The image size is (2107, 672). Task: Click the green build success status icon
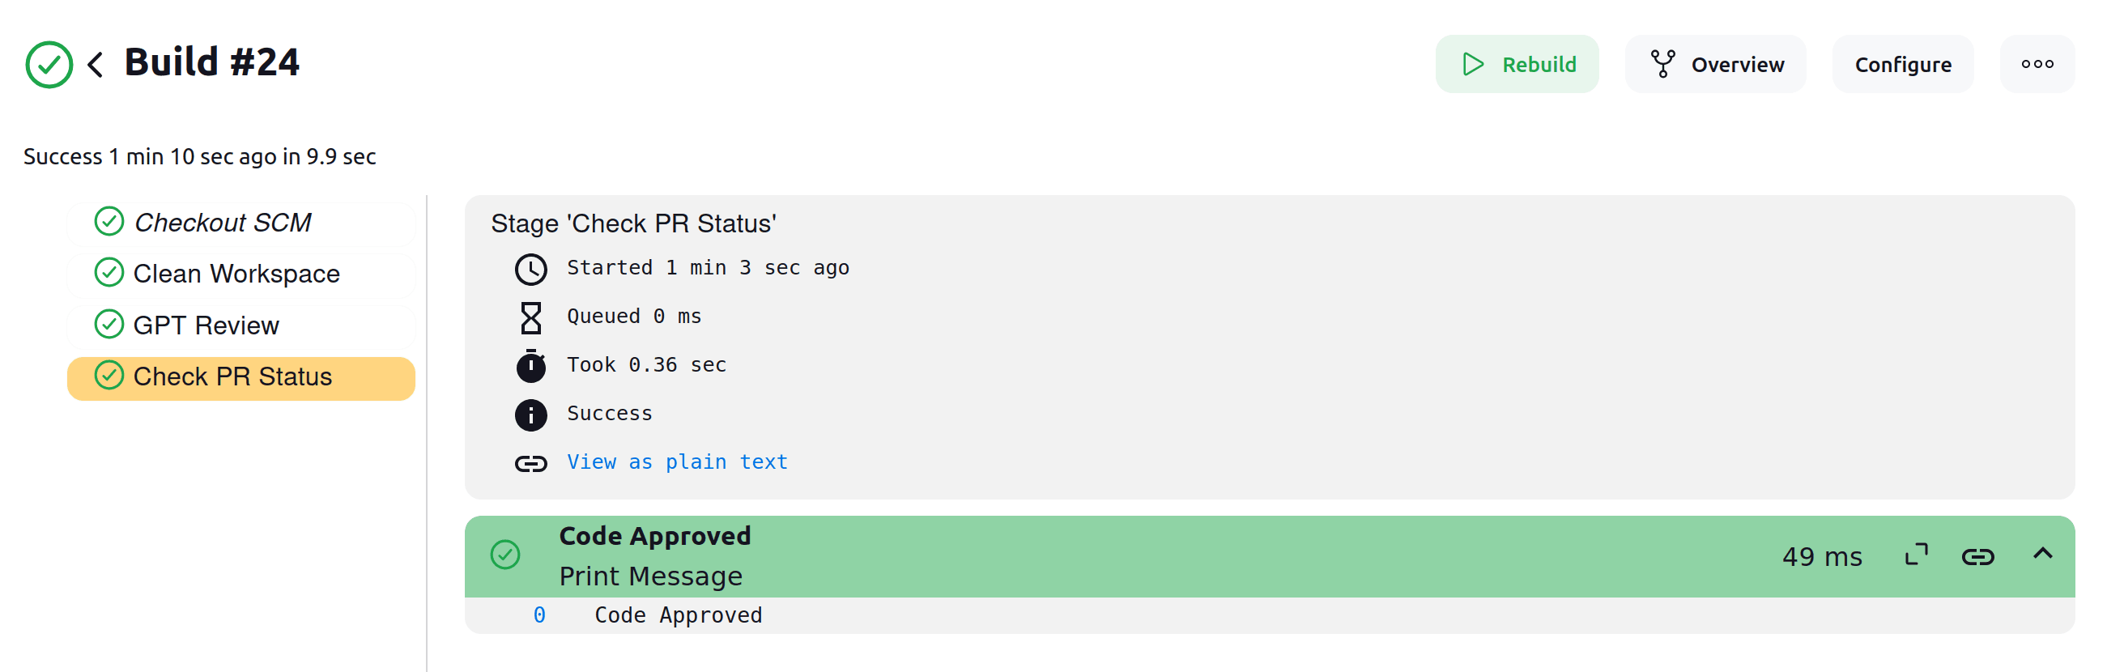[49, 65]
